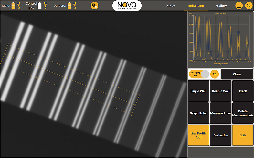Minimize the application window
Screen dimensions: 254x158
pyautogui.click(x=239, y=6)
